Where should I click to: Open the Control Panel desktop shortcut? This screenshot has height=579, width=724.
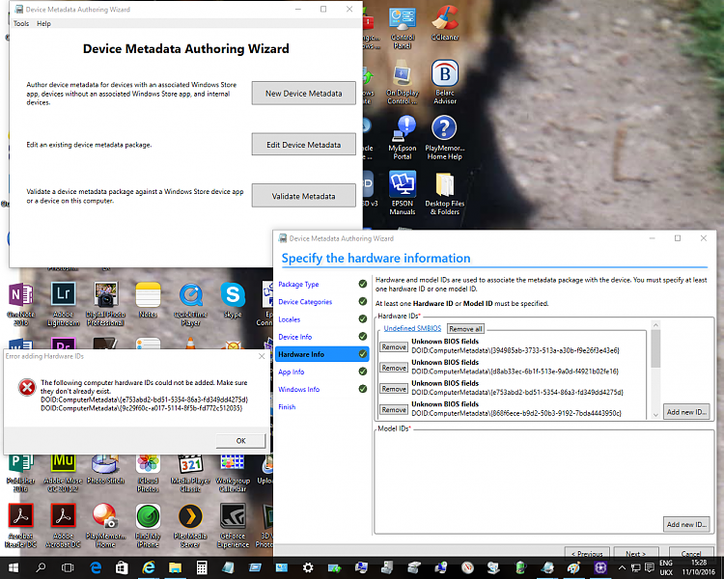click(x=403, y=28)
